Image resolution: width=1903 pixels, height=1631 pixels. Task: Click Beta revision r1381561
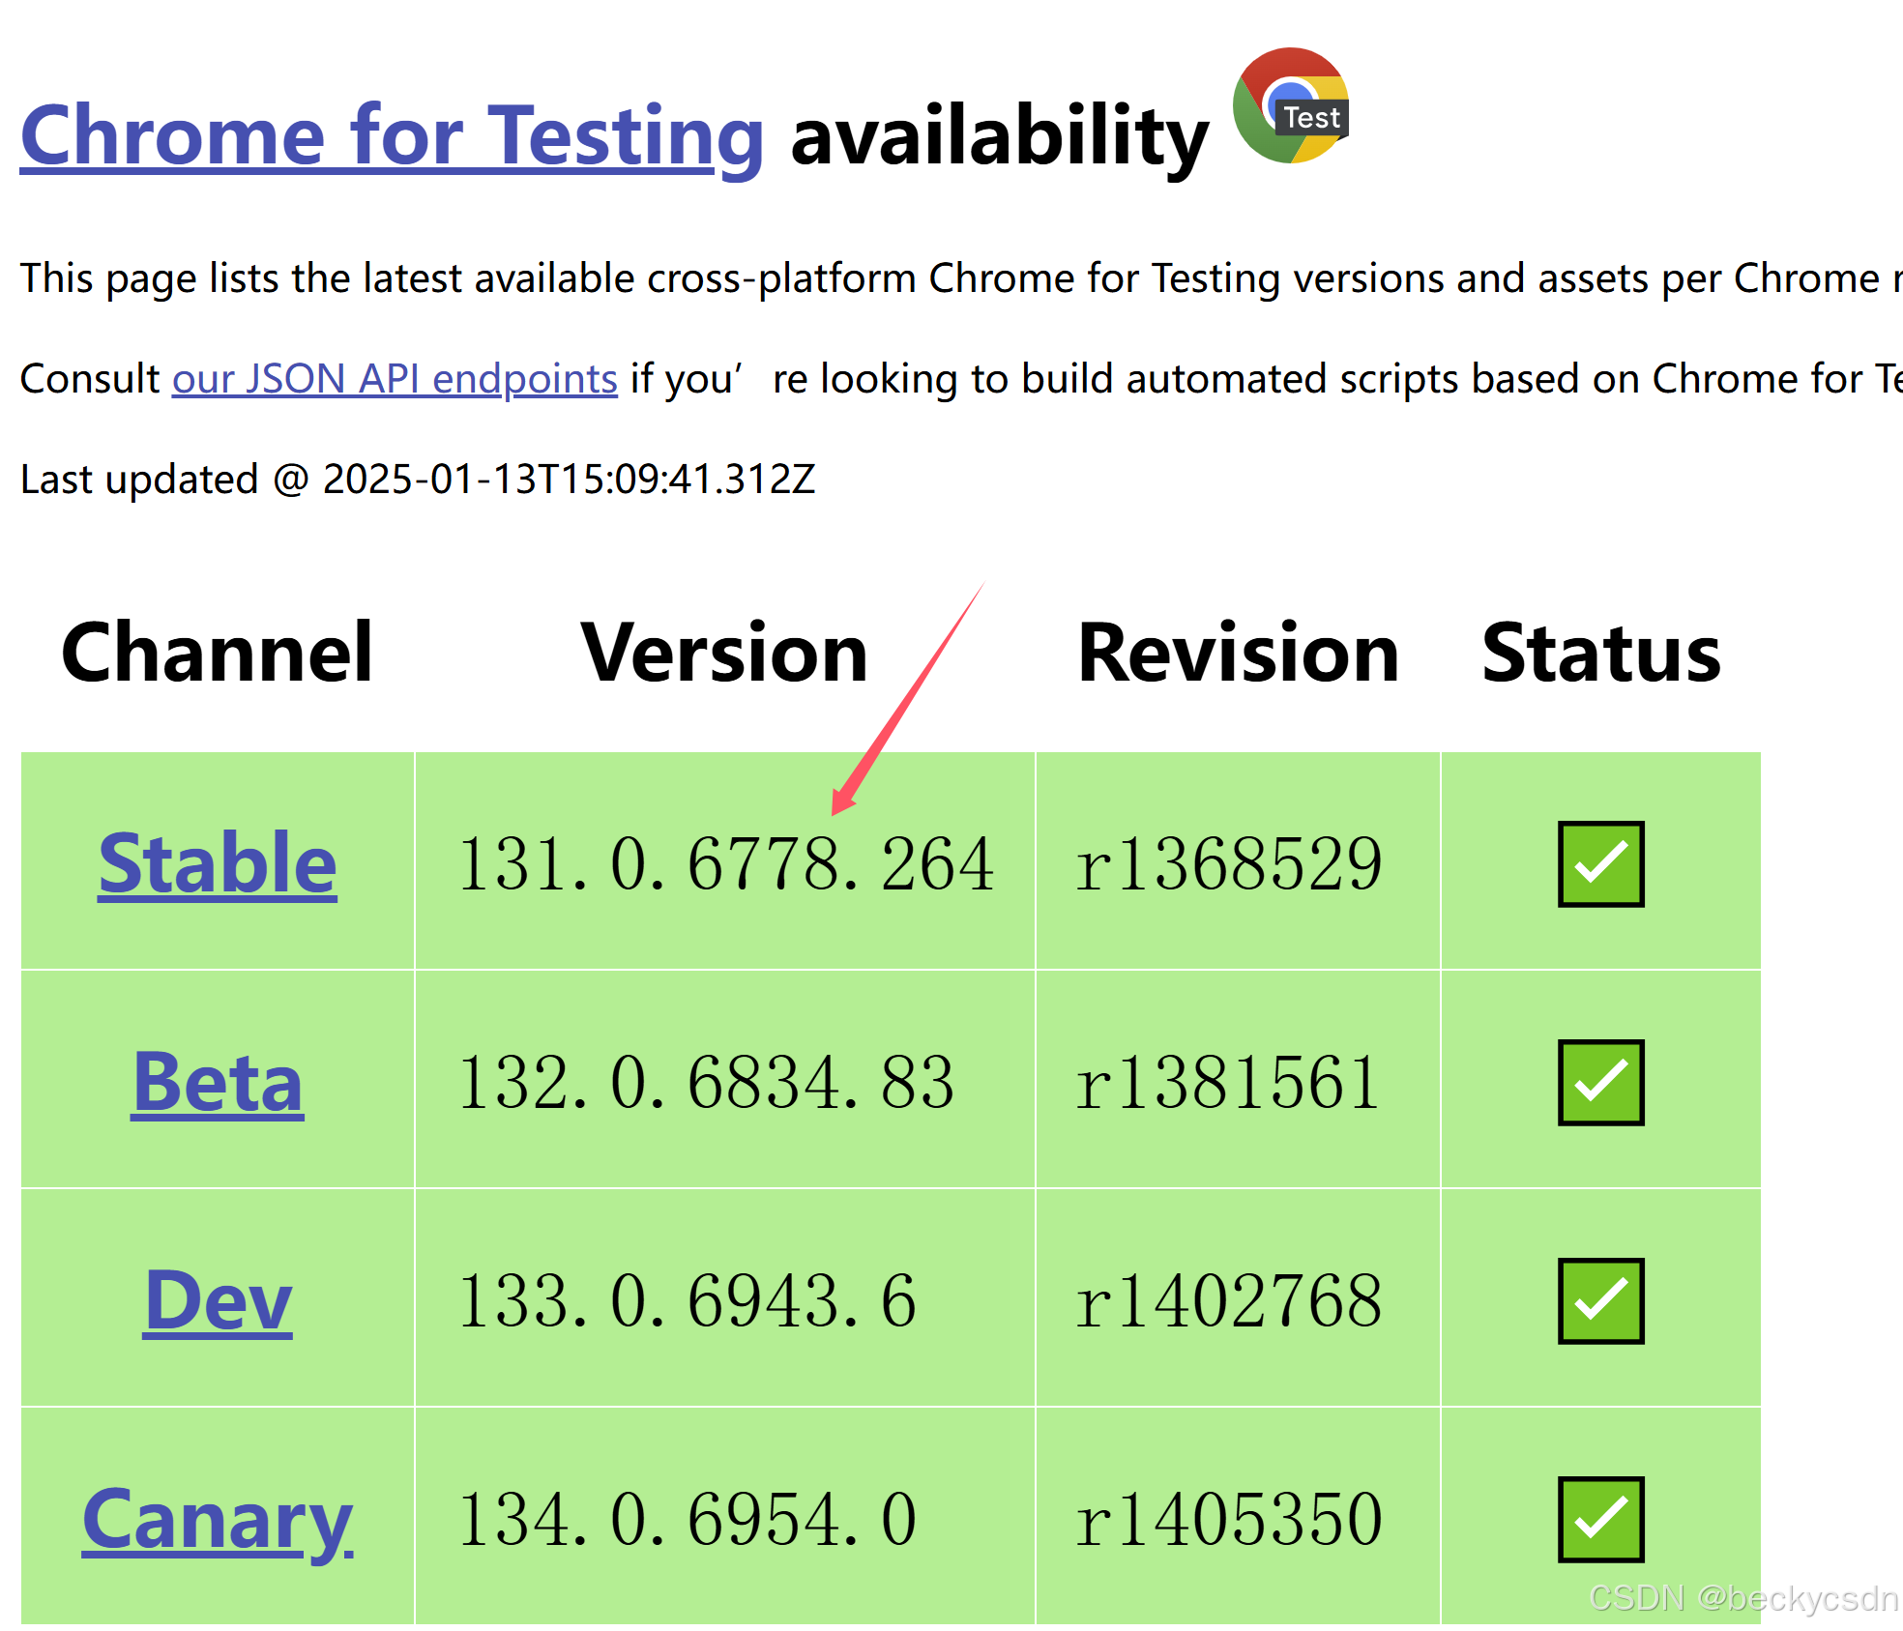1228,1082
